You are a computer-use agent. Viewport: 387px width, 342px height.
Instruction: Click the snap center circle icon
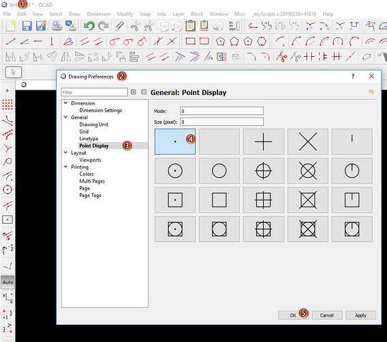coord(8,189)
